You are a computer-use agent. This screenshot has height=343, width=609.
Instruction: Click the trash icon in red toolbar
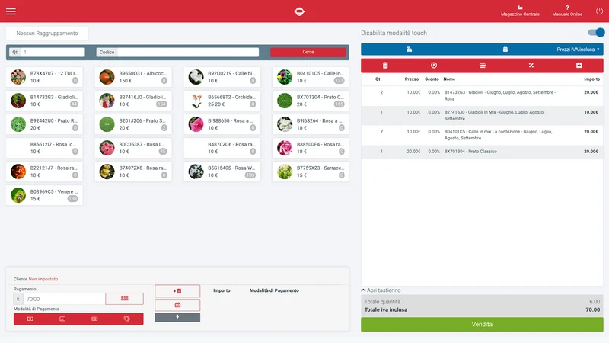[385, 66]
